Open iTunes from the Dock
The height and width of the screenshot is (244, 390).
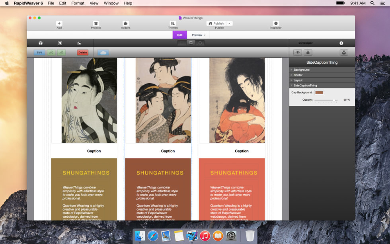pos(205,236)
